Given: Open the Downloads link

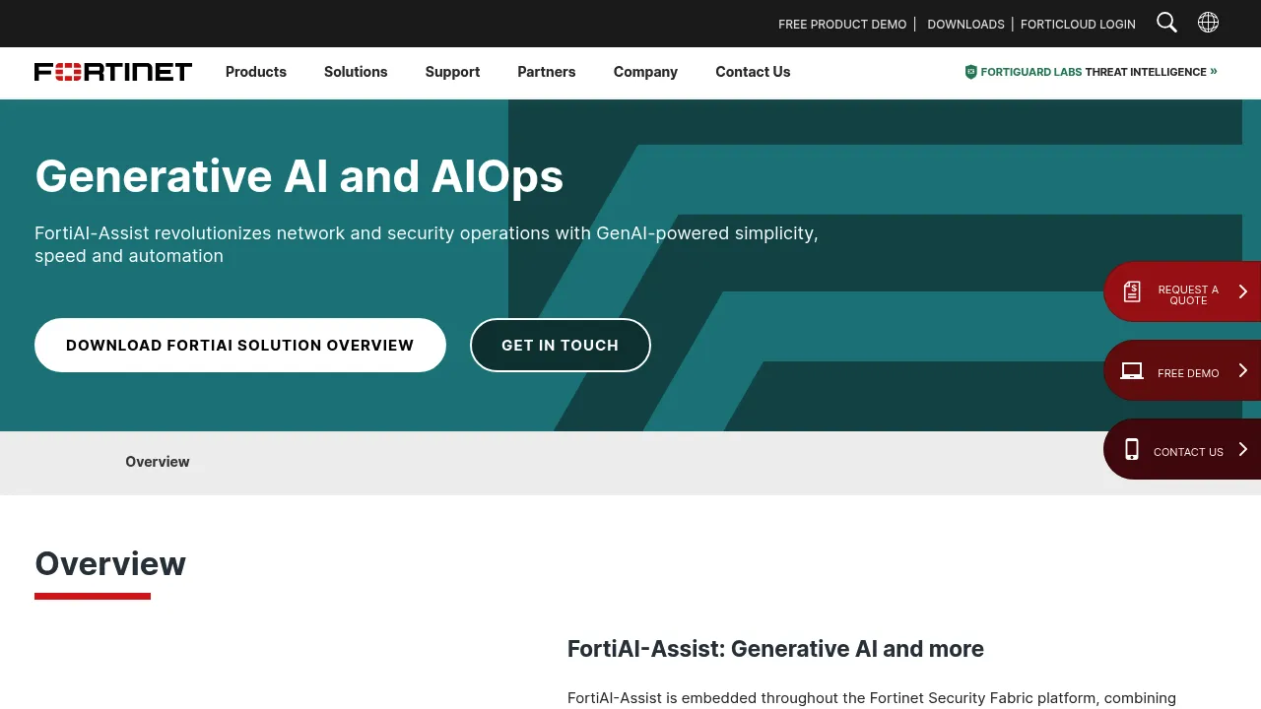Looking at the screenshot, I should point(965,24).
